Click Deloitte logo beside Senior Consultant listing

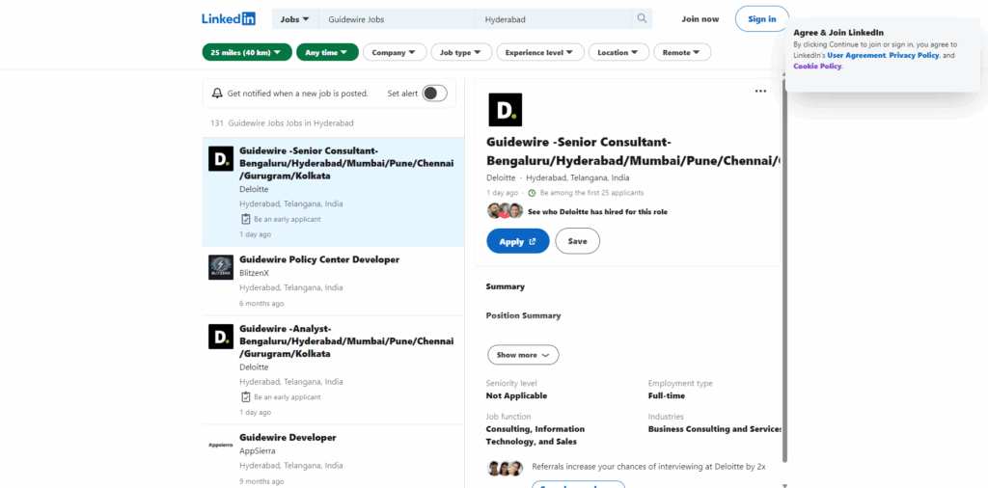(x=221, y=159)
